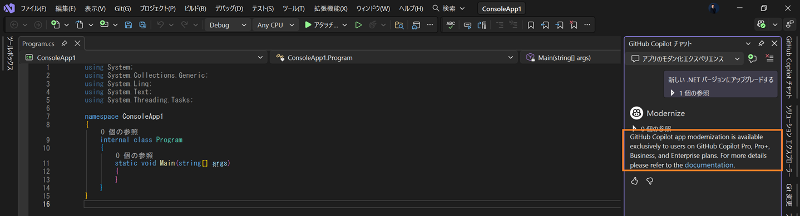Image resolution: width=800 pixels, height=216 pixels.
Task: Click the undo arrow icon
Action: coord(160,25)
